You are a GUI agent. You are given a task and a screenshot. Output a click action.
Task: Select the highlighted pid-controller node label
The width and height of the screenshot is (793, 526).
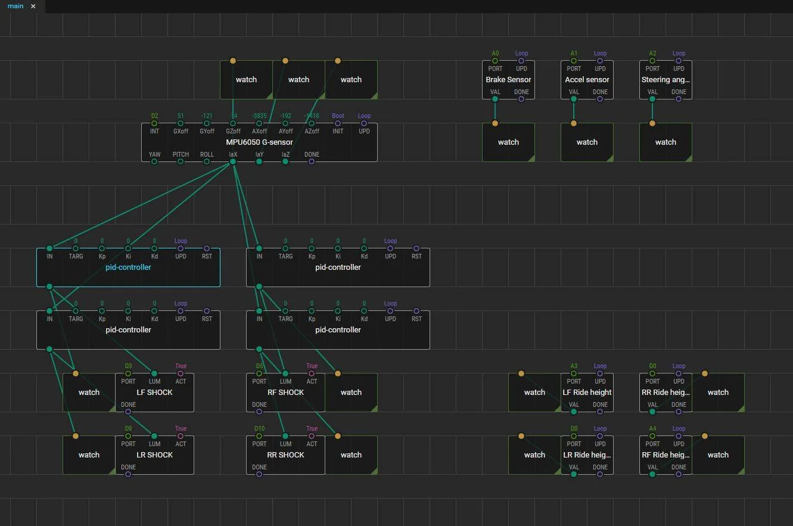(128, 267)
